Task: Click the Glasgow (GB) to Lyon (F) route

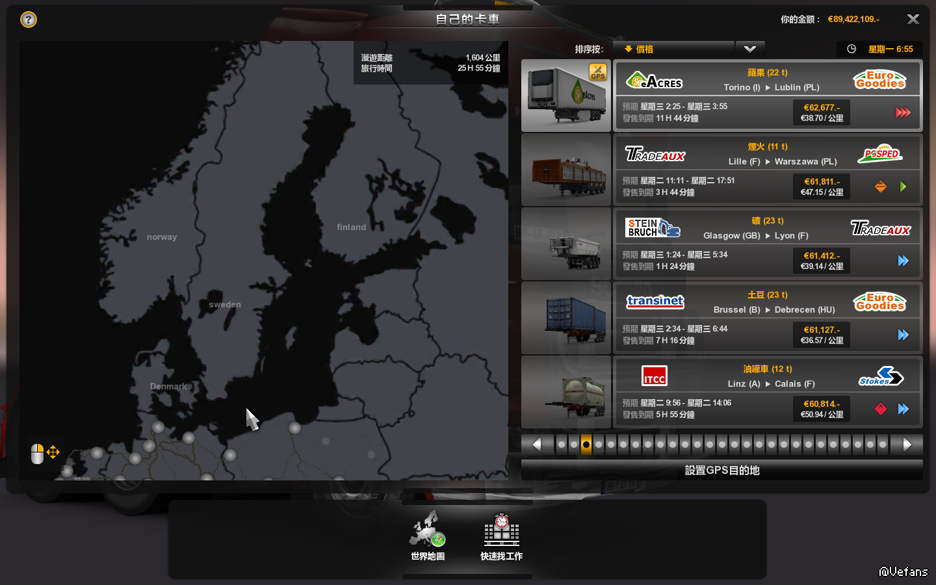Action: pyautogui.click(x=756, y=236)
